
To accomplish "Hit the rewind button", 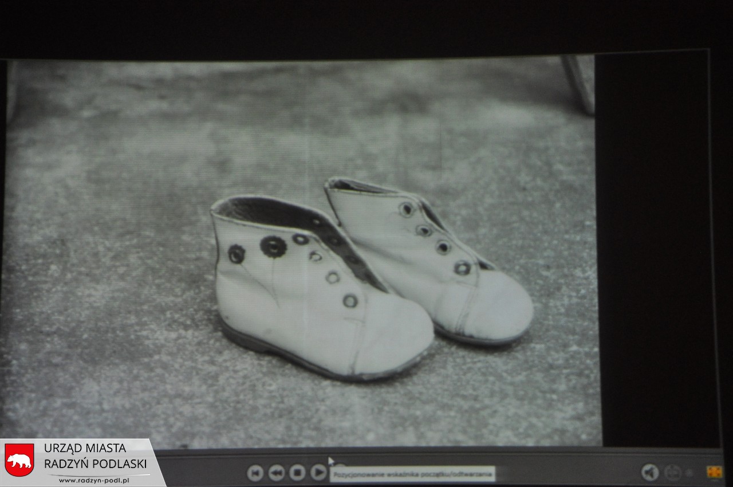I will click(277, 473).
